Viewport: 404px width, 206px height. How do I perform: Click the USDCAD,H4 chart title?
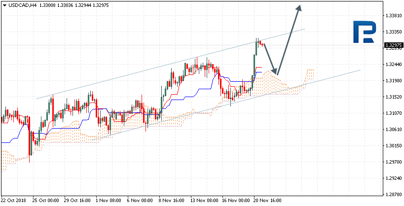pos(23,5)
